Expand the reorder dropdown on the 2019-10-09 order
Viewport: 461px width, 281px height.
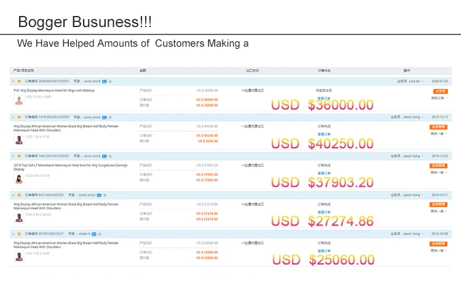(438, 251)
